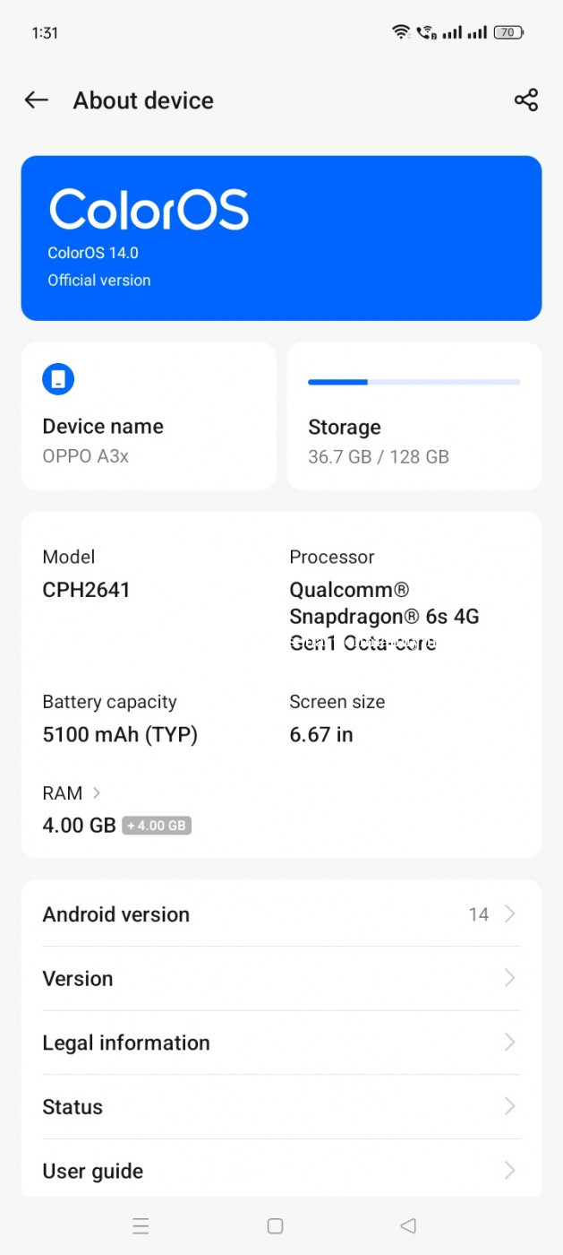Open the Legal information chevron
Image resolution: width=563 pixels, height=1255 pixels.
coord(509,1043)
